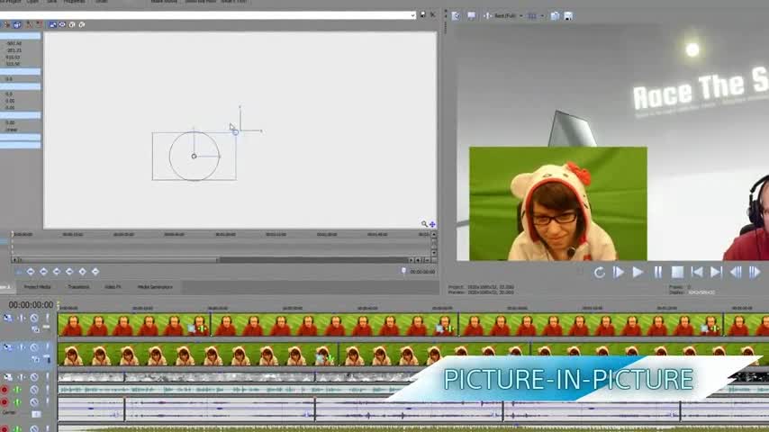Switch to the Transitions tab

(x=78, y=287)
